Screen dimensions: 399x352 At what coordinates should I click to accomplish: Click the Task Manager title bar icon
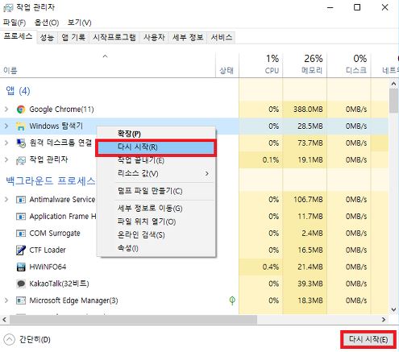pos(8,7)
